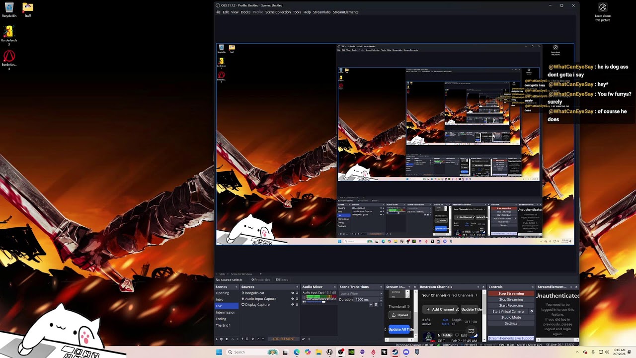Open the Tools menu
636x358 pixels.
297,12
